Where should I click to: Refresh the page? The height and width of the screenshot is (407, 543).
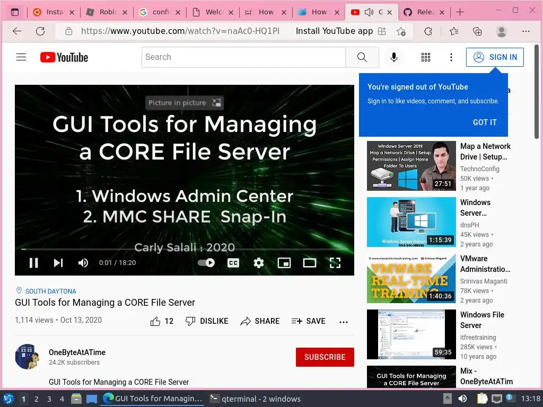tap(40, 31)
